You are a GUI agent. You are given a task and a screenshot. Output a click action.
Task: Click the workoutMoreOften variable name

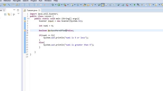(x=57, y=31)
